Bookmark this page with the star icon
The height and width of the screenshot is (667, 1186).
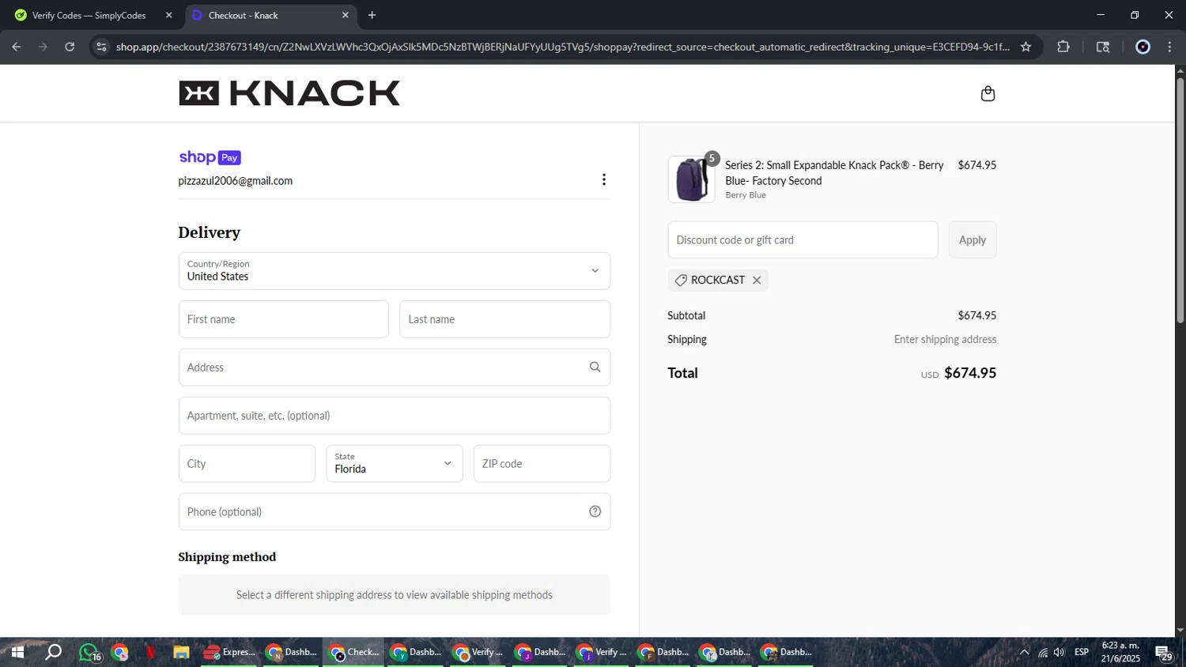(1025, 47)
